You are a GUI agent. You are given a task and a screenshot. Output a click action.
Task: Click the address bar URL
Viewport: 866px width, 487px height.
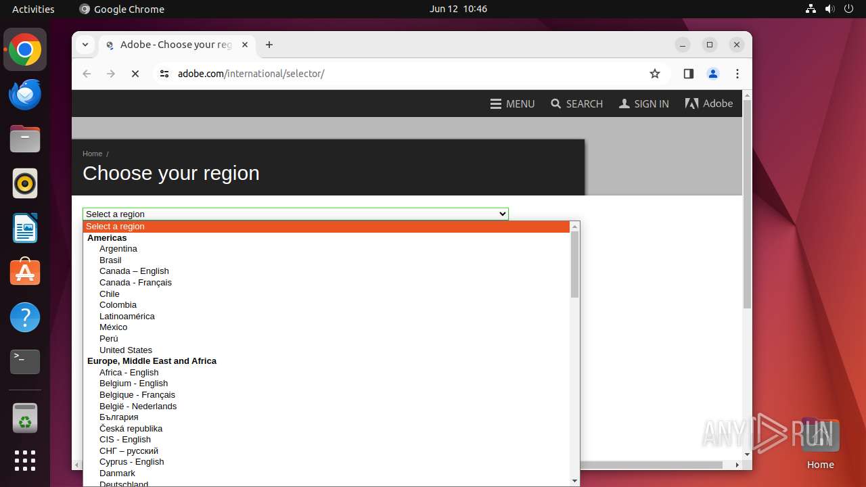pos(251,74)
